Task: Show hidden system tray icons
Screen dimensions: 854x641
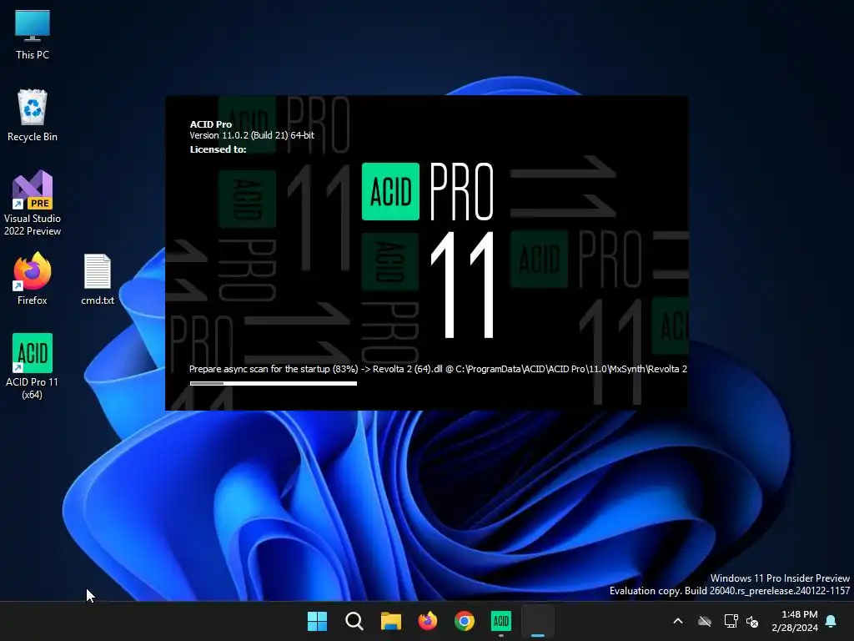Action: click(678, 621)
